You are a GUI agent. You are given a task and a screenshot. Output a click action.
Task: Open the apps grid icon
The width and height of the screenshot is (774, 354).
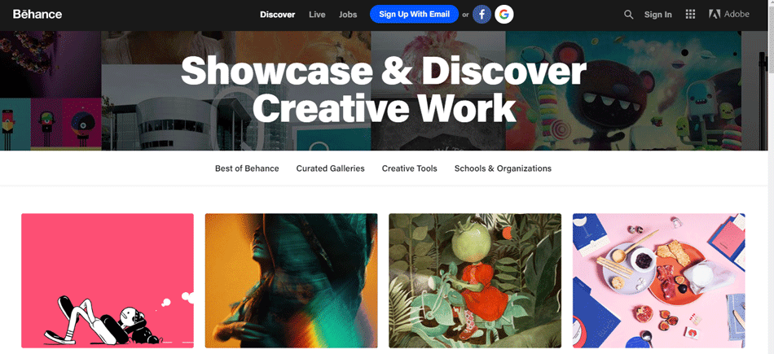[x=690, y=15]
